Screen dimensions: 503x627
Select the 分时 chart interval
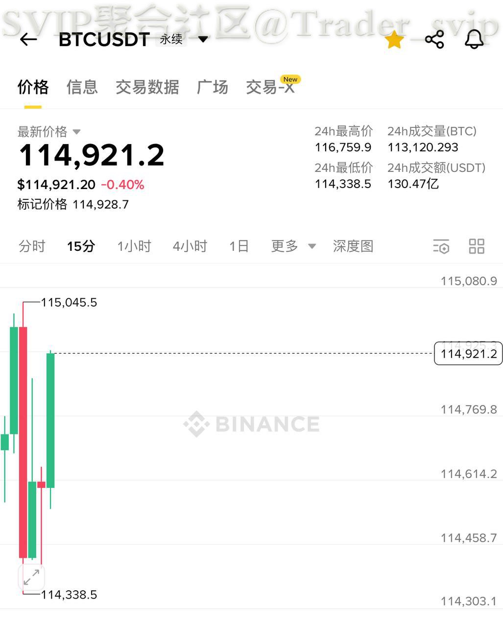coord(32,246)
